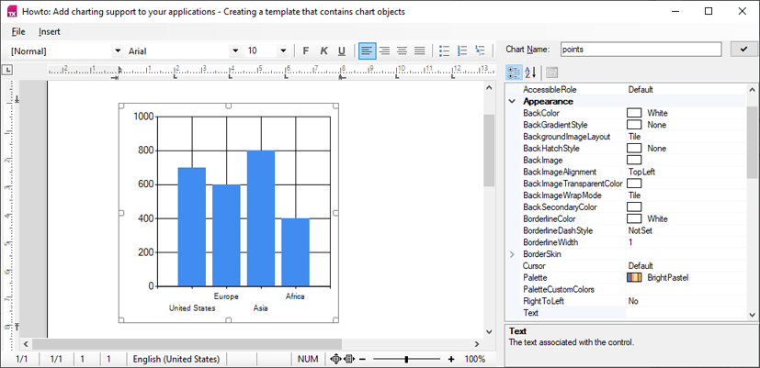Click the 100% zoom value
The height and width of the screenshot is (368, 760).
click(475, 359)
